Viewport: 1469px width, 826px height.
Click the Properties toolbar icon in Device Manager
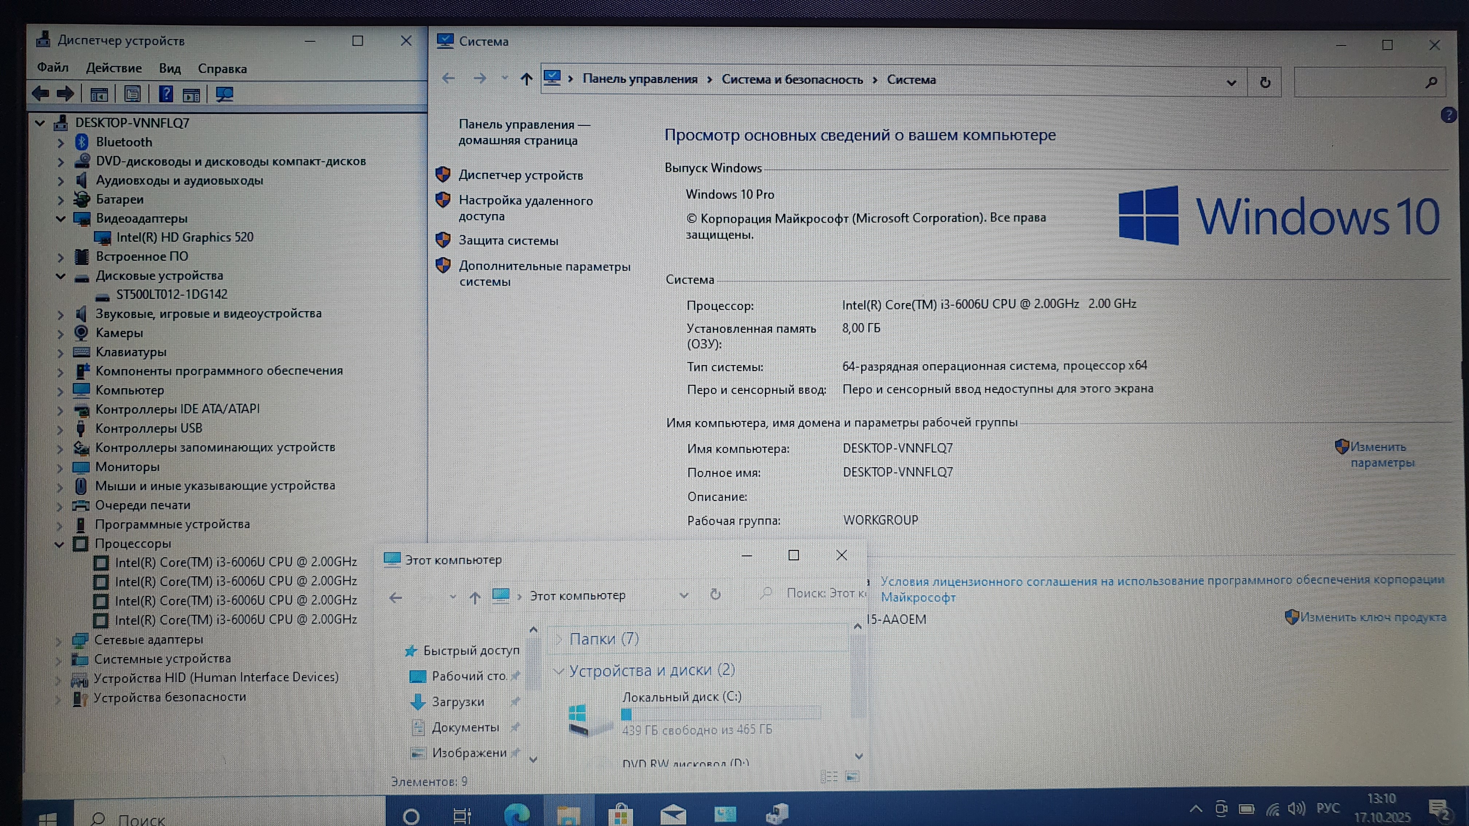click(132, 94)
